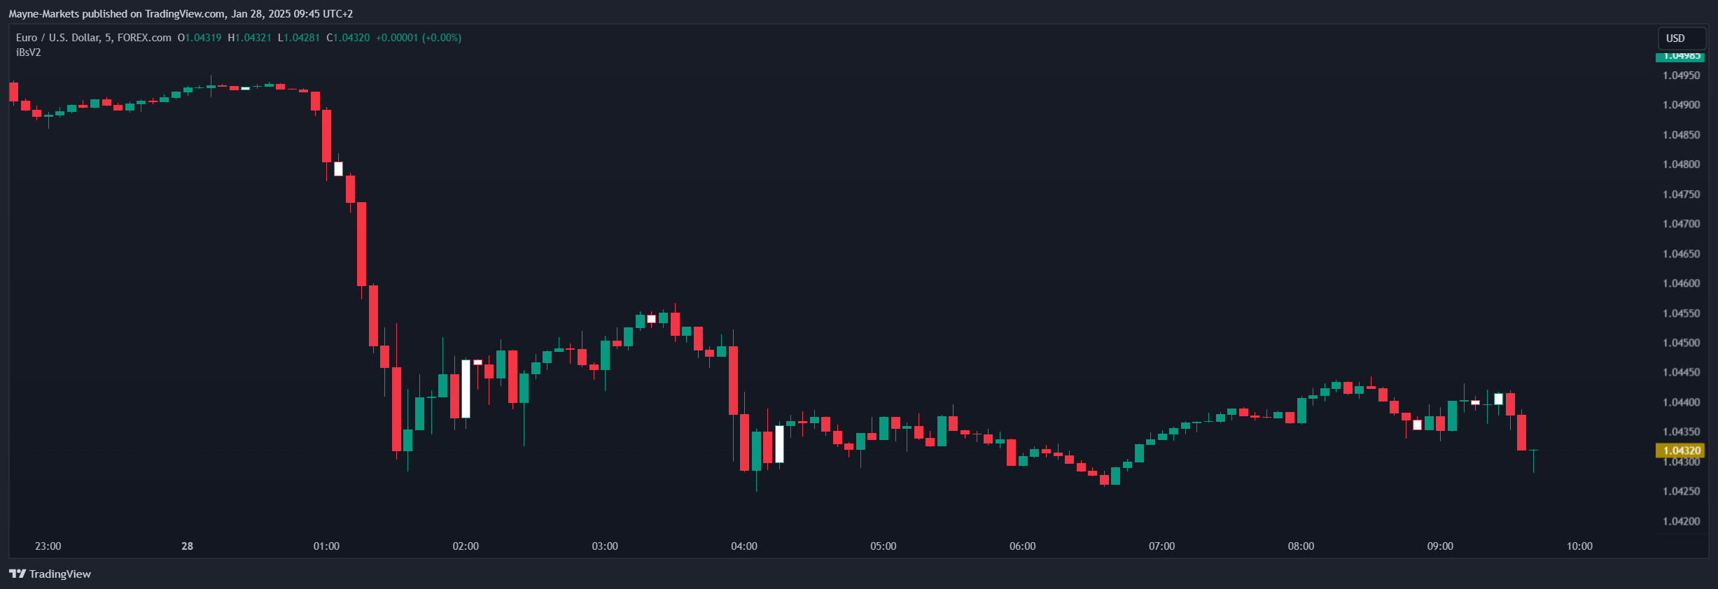Click the 10:00 time axis label
1718x589 pixels.
(1579, 546)
